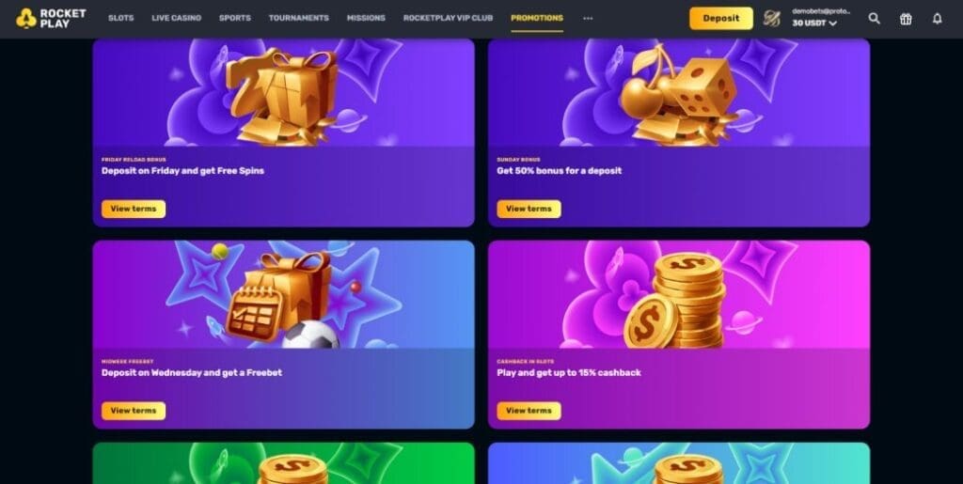
Task: View terms for Friday Reload Bonus
Action: pyautogui.click(x=134, y=209)
